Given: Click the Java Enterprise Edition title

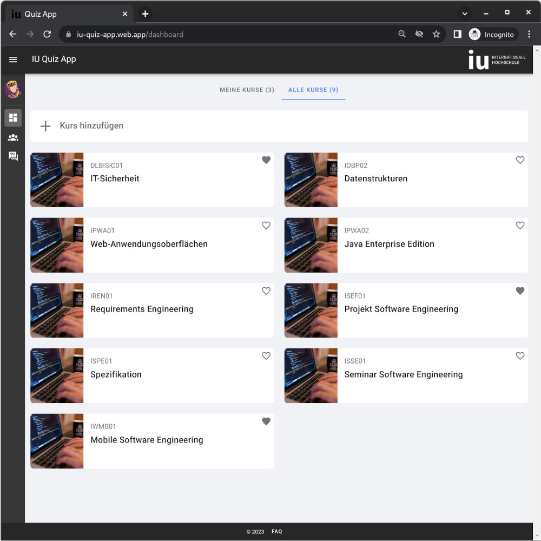Looking at the screenshot, I should pos(389,244).
